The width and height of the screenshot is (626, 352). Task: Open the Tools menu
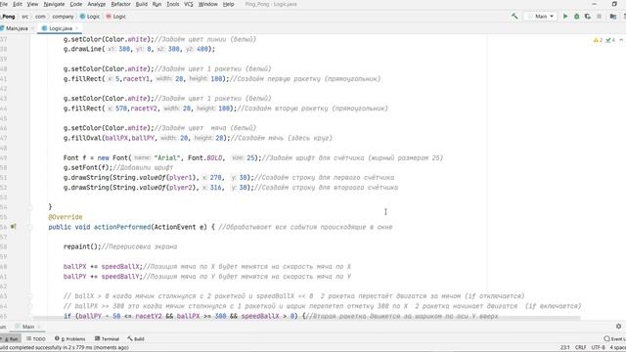(172, 4)
